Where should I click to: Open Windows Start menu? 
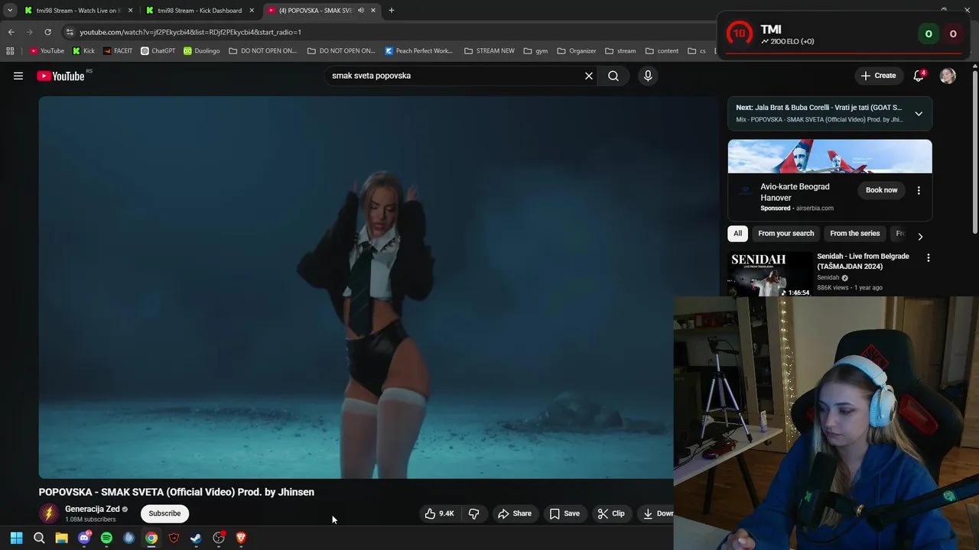16,538
